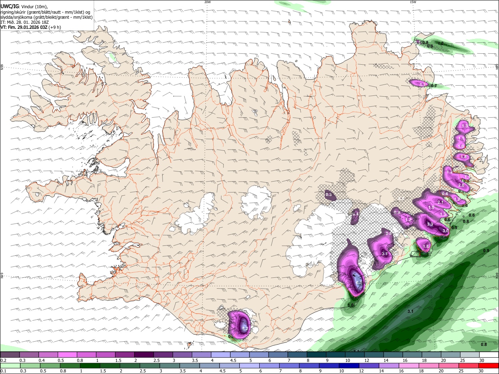
Task: Click the 'slydda/snjókoma' legend description line
Action: click(46, 17)
